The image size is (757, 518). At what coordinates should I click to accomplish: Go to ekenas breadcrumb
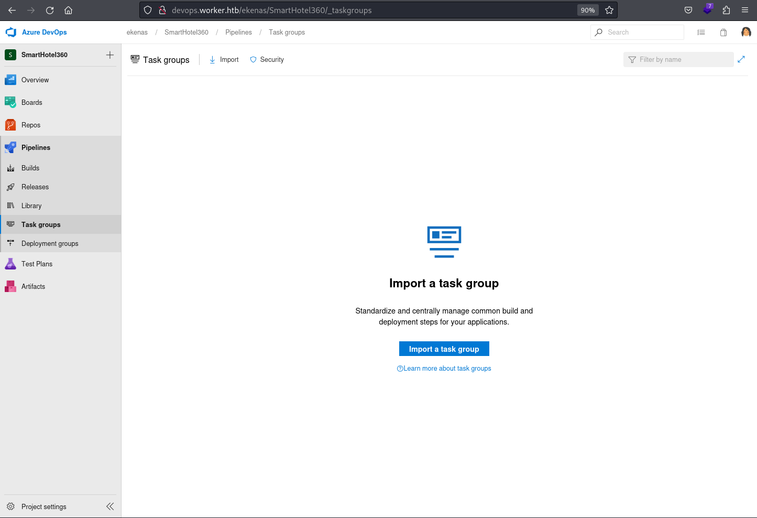[x=137, y=33]
